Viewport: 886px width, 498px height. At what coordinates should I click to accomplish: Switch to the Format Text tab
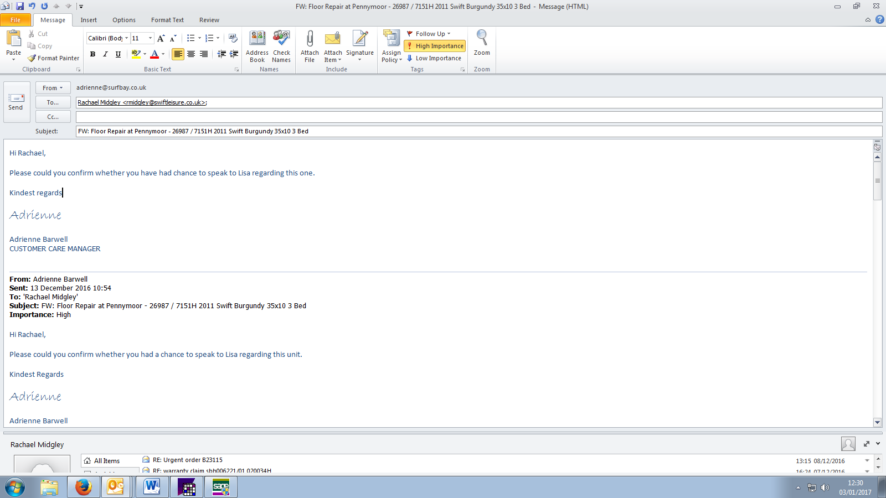(x=167, y=20)
